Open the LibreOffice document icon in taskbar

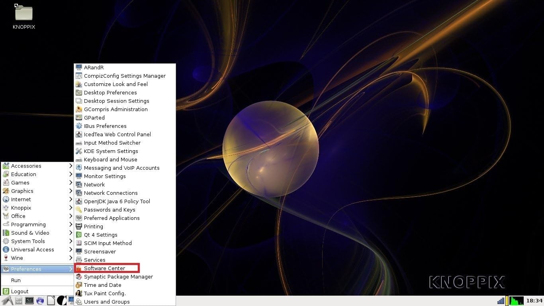[51, 301]
